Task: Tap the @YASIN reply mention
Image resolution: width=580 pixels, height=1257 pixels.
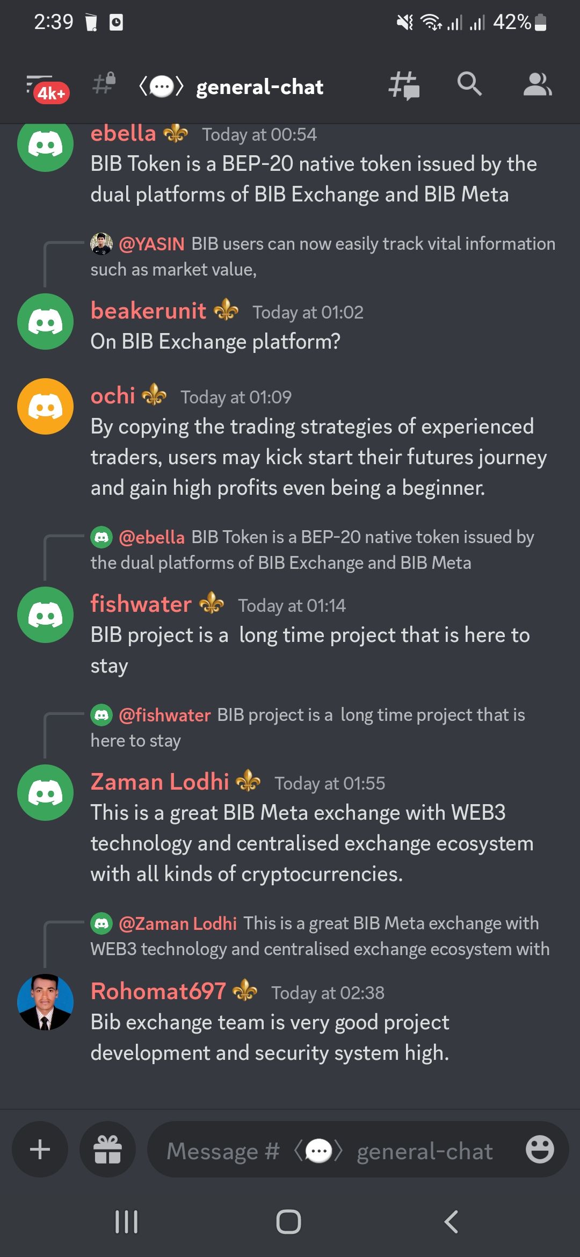Action: point(151,244)
